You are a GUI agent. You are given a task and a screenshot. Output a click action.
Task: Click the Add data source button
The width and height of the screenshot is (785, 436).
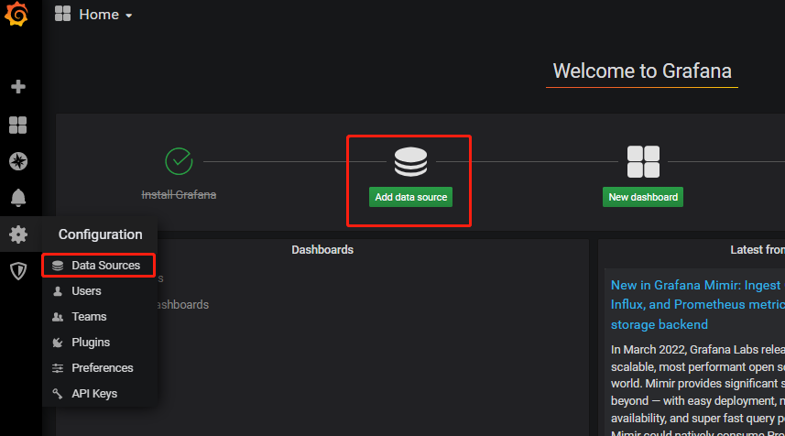411,197
